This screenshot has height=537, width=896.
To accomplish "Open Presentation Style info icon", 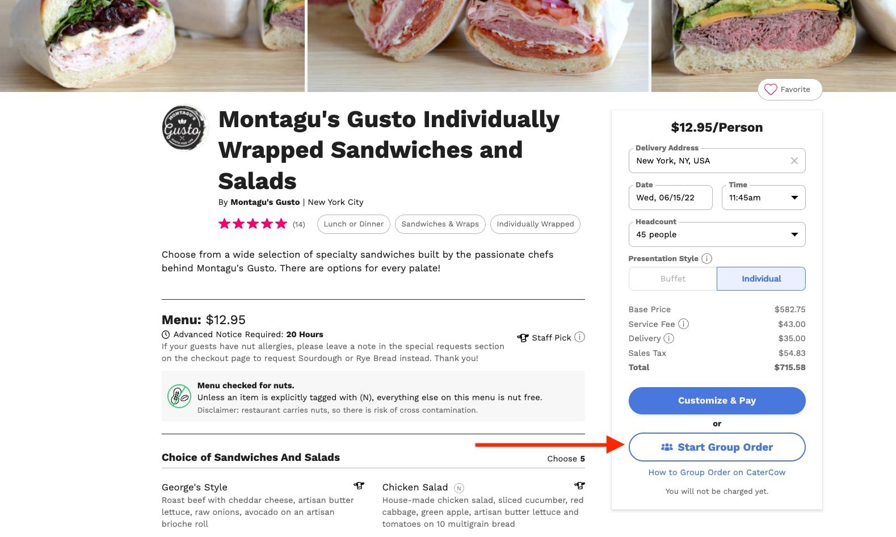I will click(706, 259).
